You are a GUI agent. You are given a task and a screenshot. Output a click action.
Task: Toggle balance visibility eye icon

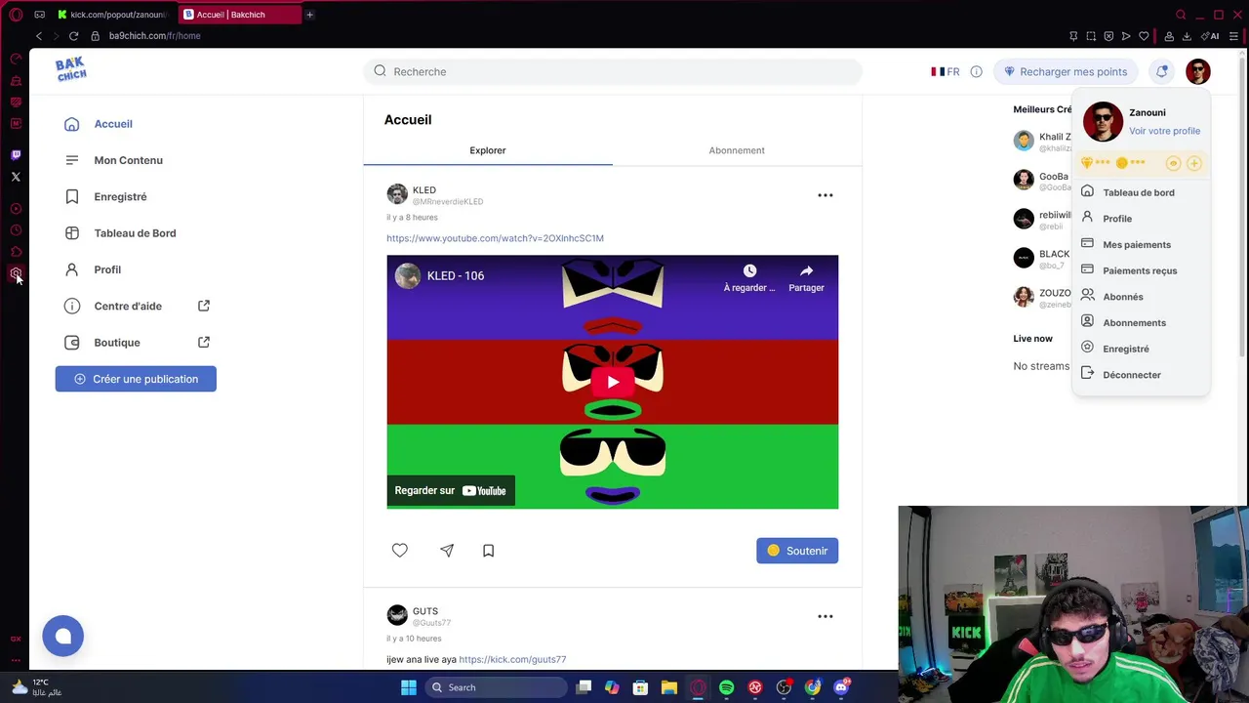tap(1174, 163)
